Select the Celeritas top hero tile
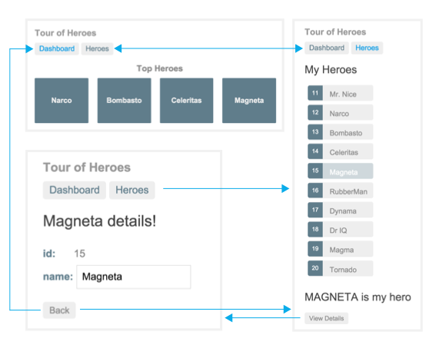Image resolution: width=436 pixels, height=345 pixels. [x=186, y=101]
